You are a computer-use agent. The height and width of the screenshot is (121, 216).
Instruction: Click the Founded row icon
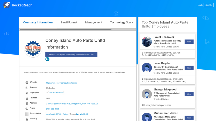tap(27, 98)
